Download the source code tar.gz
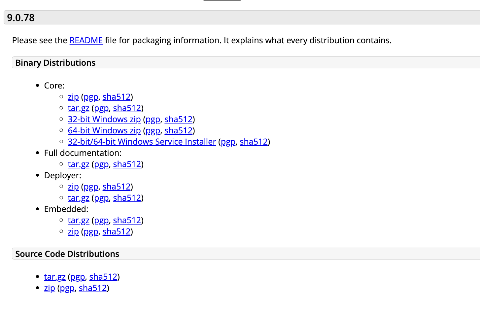The height and width of the screenshot is (313, 480). point(55,277)
